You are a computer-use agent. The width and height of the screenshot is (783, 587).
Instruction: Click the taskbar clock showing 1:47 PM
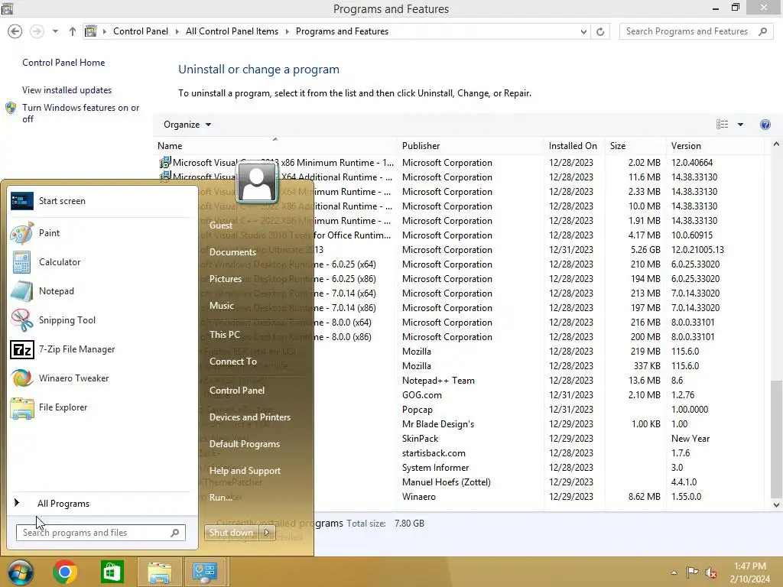(x=749, y=572)
